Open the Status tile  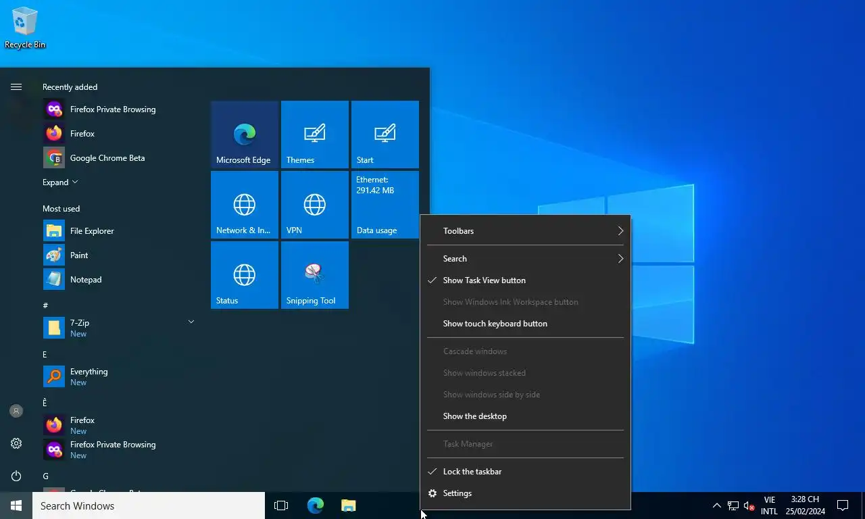(x=245, y=275)
